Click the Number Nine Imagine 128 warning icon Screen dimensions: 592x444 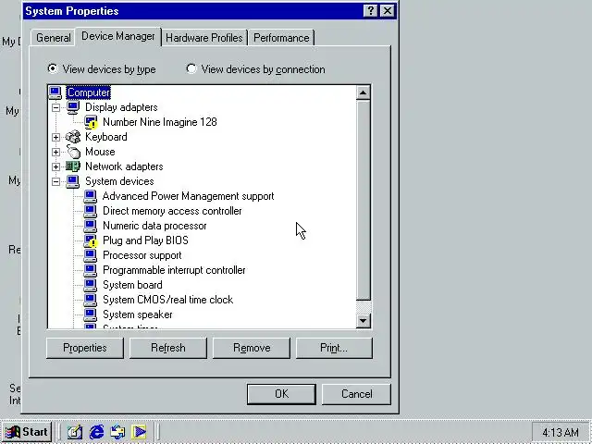click(91, 122)
